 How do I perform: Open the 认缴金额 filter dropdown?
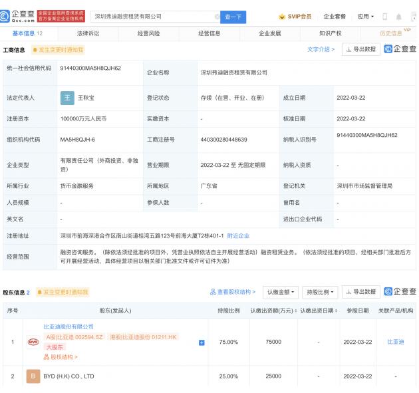(281, 293)
